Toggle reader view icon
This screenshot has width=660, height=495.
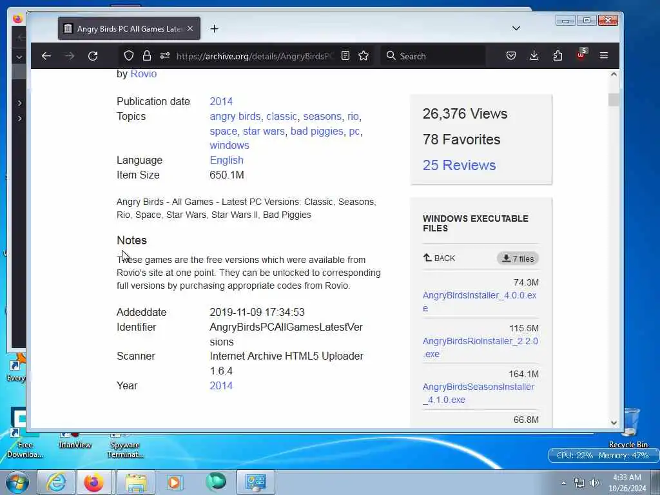(345, 55)
